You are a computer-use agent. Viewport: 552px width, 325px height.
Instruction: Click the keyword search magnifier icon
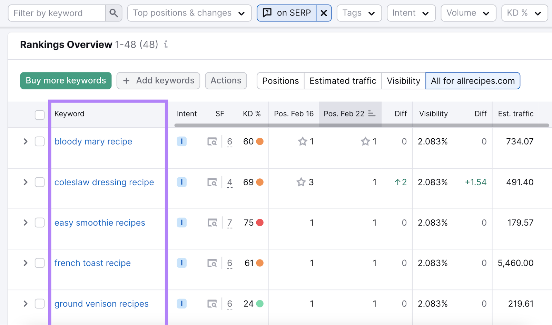tap(114, 13)
